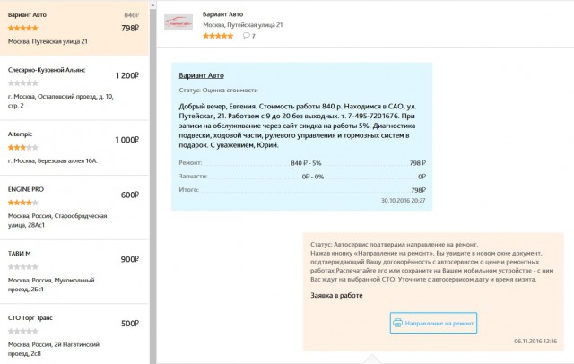
Task: Click header five-star rating of Вариант Авто
Action: point(218,36)
